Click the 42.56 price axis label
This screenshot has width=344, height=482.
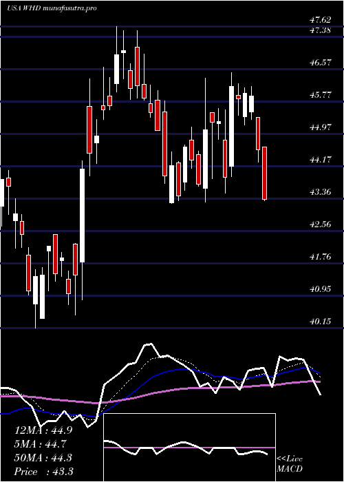321,224
